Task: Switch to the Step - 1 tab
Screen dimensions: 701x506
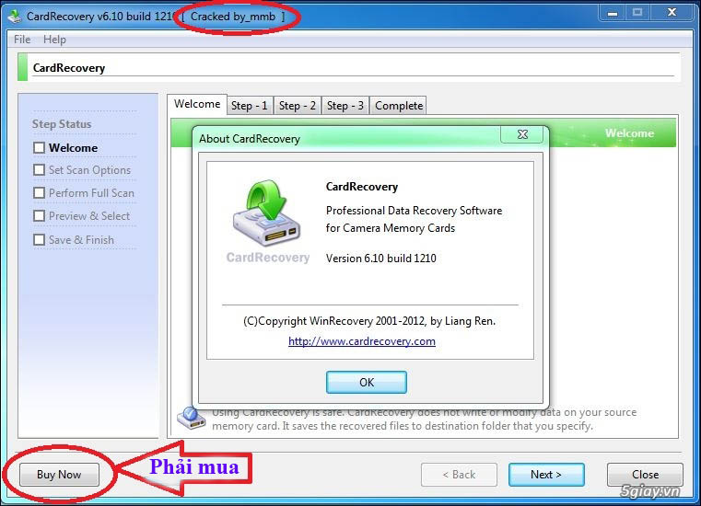Action: 250,106
